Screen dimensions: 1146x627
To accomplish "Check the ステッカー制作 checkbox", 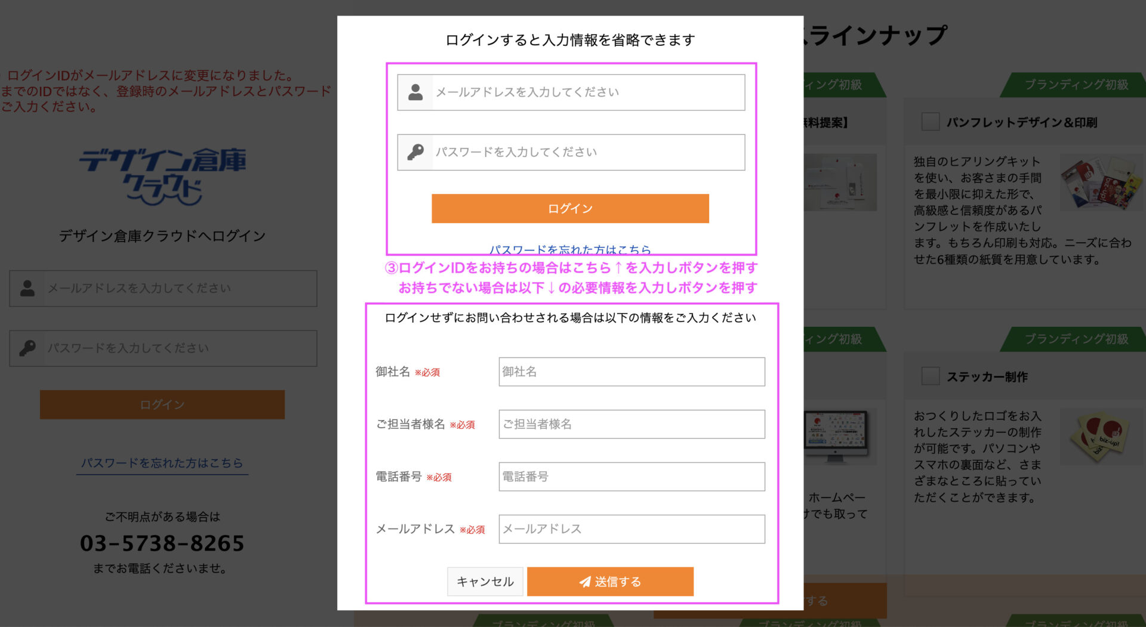I will tap(931, 376).
